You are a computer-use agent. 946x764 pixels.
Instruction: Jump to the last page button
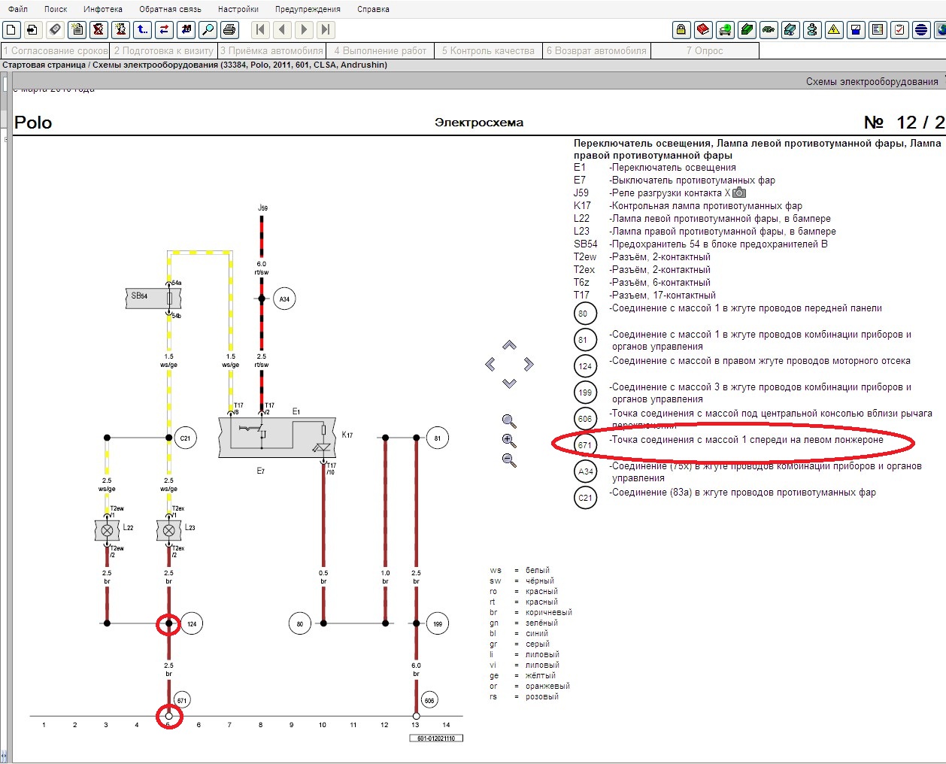tap(325, 30)
